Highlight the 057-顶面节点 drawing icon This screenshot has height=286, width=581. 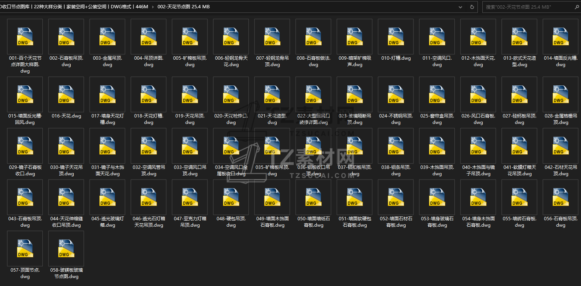click(25, 249)
